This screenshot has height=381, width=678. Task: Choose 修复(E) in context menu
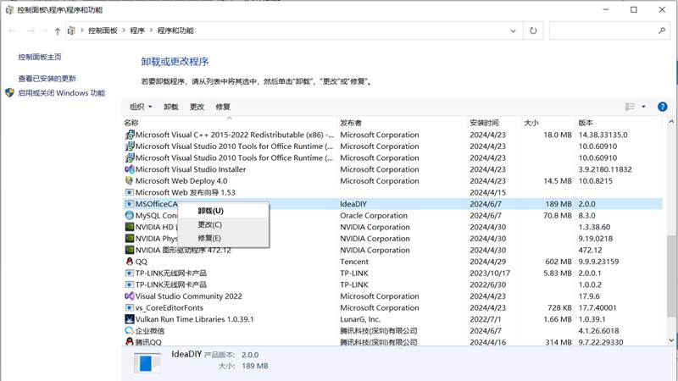[x=223, y=238]
